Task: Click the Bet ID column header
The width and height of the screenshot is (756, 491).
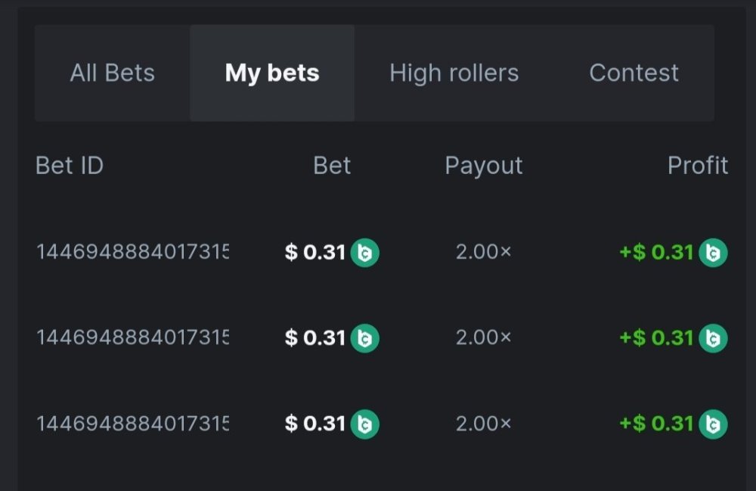Action: (70, 166)
